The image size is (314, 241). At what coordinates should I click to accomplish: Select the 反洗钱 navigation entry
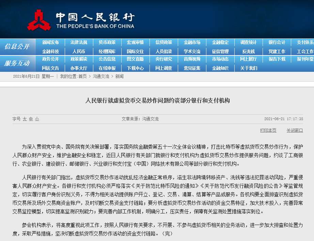[248, 51]
